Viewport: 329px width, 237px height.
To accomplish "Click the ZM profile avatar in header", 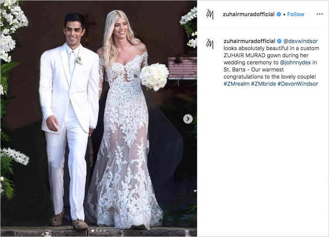I will [210, 14].
